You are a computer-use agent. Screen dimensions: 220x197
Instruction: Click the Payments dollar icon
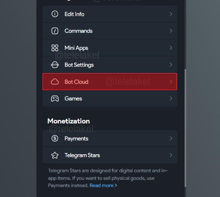pyautogui.click(x=55, y=138)
